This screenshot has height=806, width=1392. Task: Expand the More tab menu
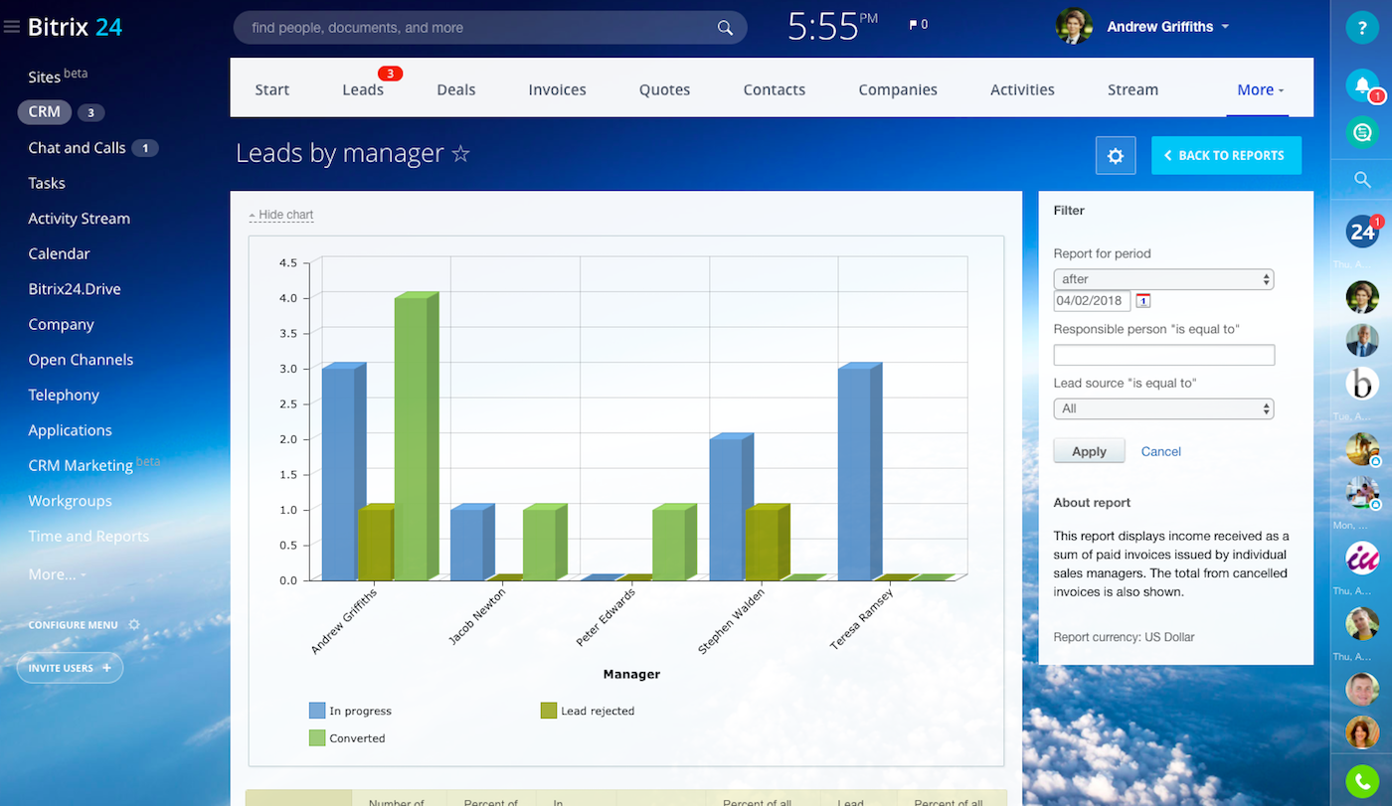[1260, 89]
